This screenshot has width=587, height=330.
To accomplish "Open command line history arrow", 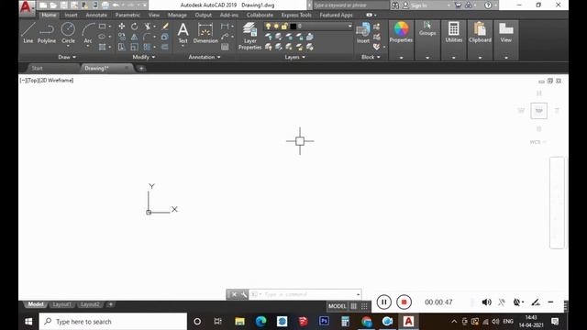I will point(358,294).
